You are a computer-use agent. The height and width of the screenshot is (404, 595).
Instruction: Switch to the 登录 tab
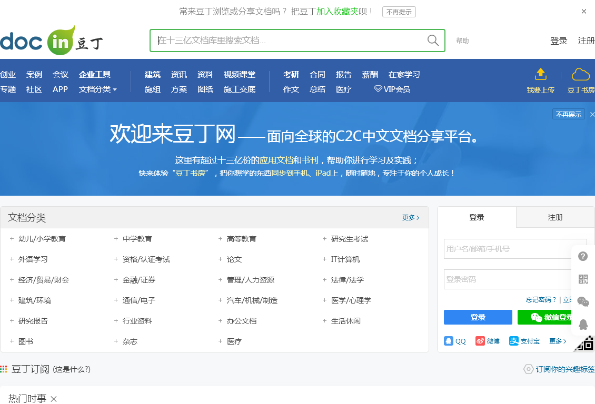coord(477,217)
